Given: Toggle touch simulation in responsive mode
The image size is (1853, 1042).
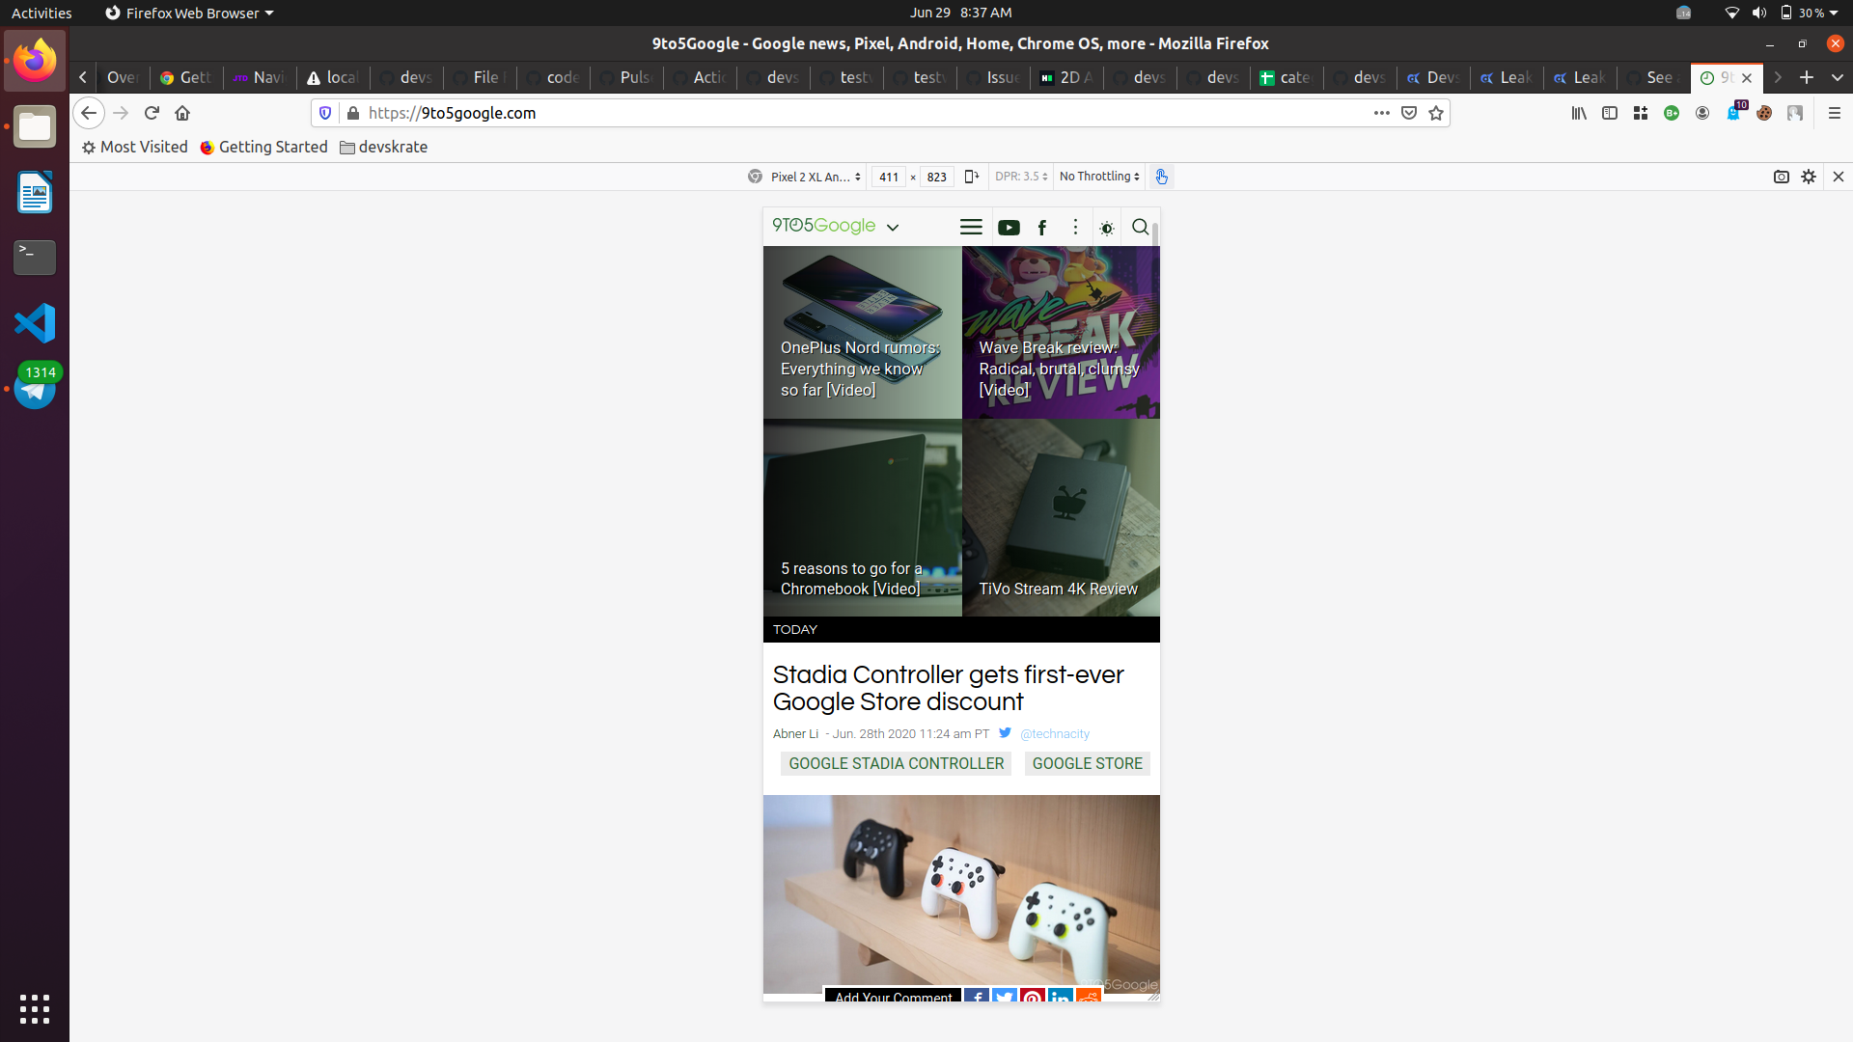Looking at the screenshot, I should [x=1162, y=177].
